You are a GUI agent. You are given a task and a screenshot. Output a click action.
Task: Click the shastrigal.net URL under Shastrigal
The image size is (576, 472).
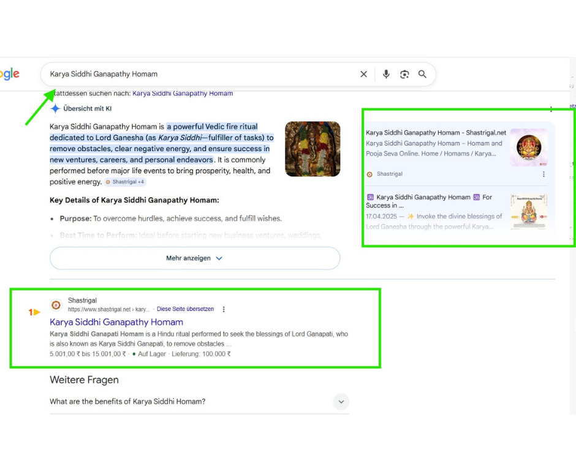pyautogui.click(x=108, y=309)
